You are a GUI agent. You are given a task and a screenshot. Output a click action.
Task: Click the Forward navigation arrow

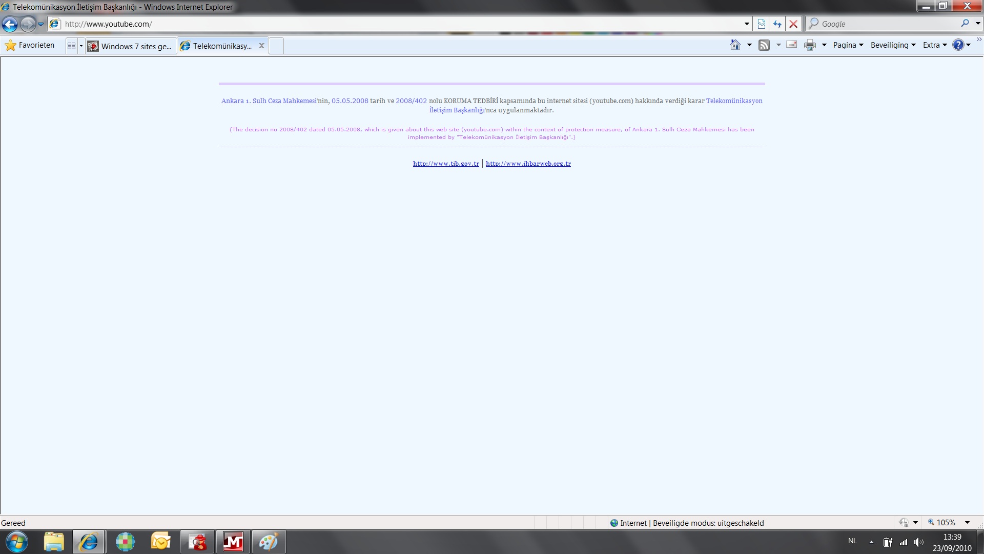point(28,24)
